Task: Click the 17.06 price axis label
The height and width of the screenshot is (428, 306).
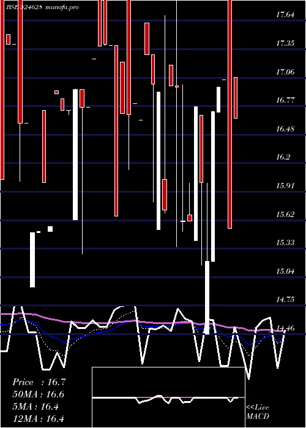Action: point(285,72)
